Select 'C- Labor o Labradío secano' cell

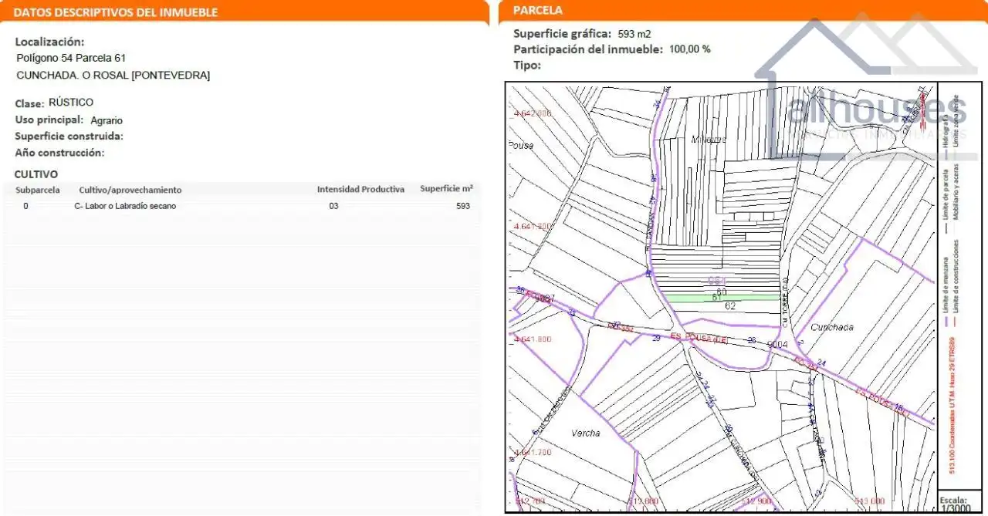(125, 206)
